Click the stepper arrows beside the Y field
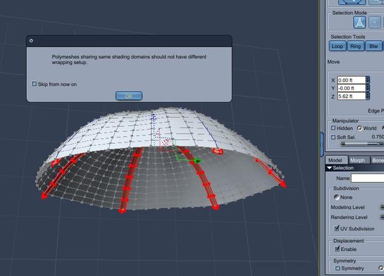The width and height of the screenshot is (384, 276). tap(367, 88)
